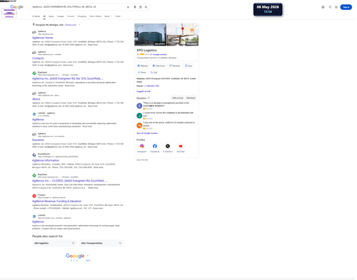
Task: Search for Alfa logistics suggestion
Action: (x=54, y=243)
